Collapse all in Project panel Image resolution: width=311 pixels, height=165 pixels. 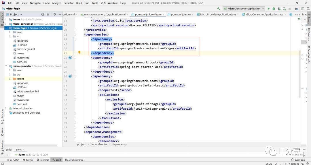(48, 14)
